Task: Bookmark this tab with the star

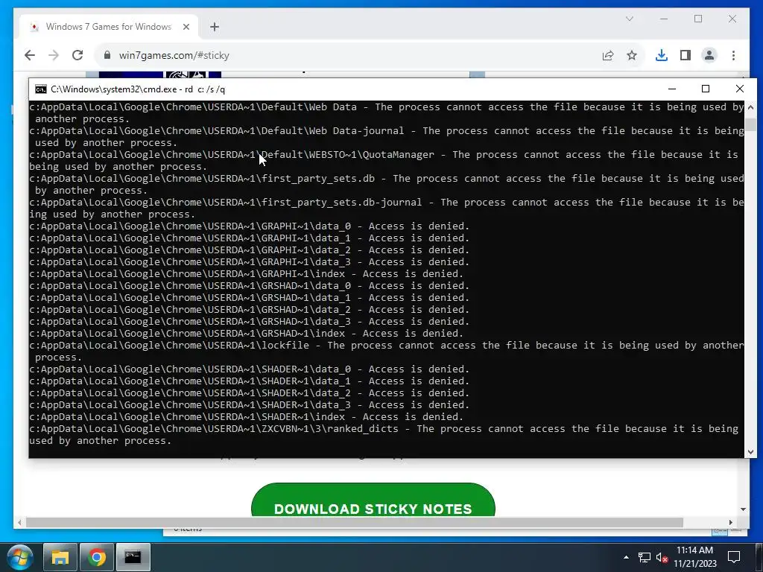Action: 632,55
